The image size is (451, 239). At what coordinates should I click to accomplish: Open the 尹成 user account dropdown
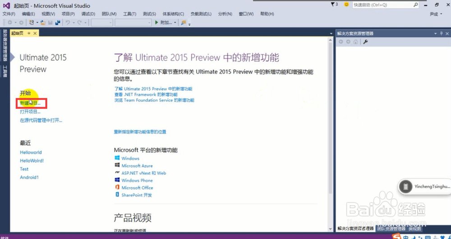(x=436, y=14)
